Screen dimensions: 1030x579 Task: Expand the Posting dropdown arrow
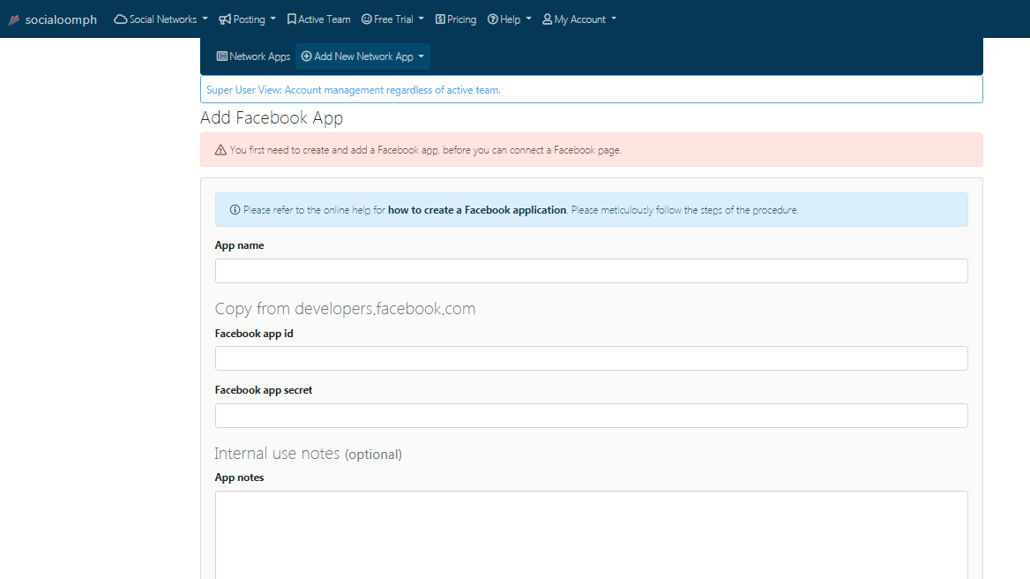tap(273, 19)
